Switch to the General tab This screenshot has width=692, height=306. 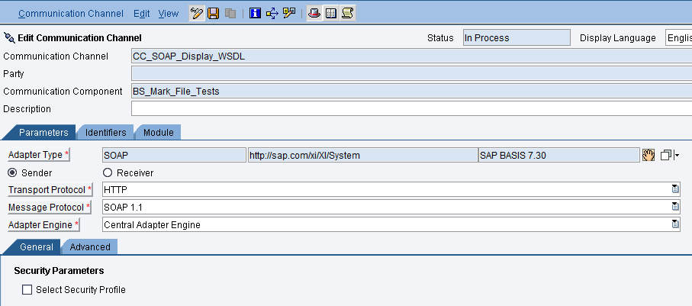(x=37, y=246)
